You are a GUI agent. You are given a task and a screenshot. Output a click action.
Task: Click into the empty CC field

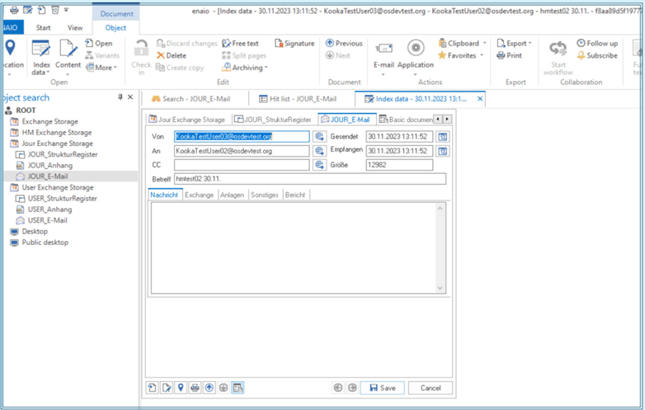click(x=242, y=165)
